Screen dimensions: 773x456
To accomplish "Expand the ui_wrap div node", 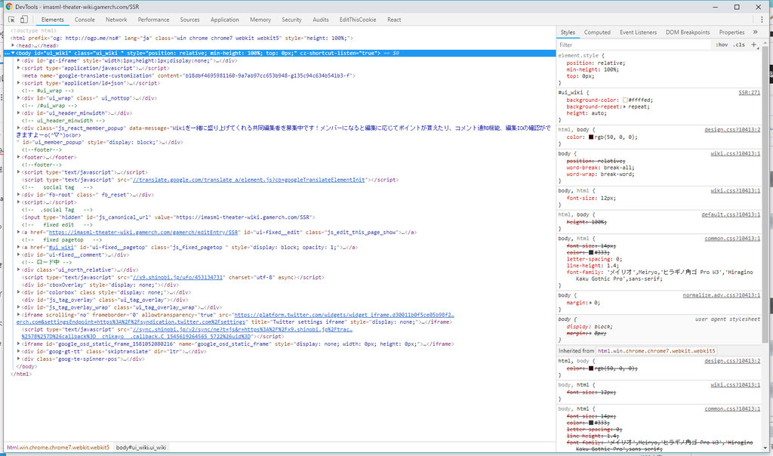I will [x=18, y=97].
